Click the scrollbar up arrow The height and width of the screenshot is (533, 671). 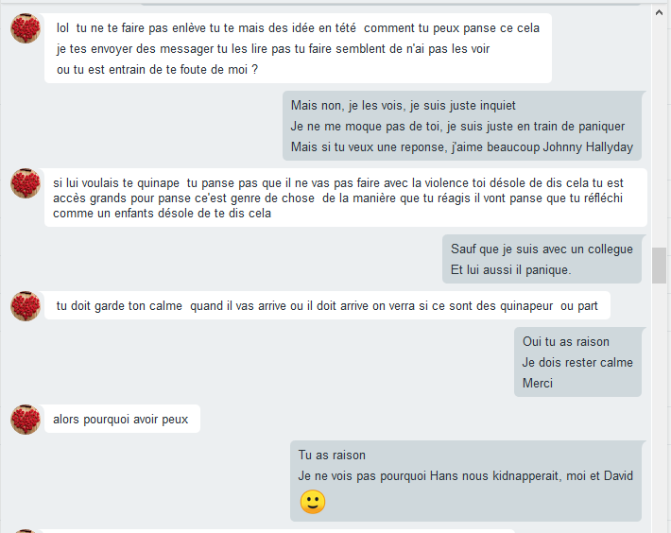click(659, 12)
